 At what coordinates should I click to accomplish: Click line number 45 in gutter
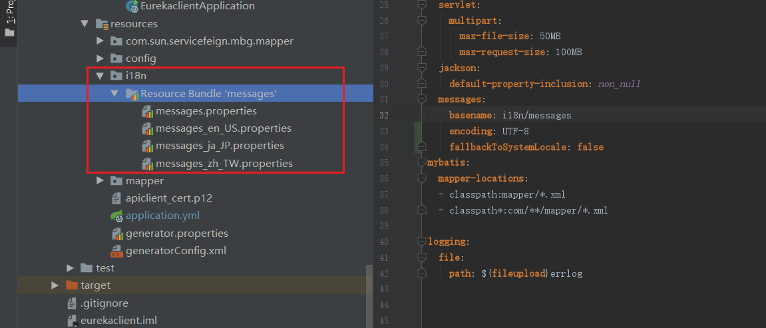(x=383, y=321)
